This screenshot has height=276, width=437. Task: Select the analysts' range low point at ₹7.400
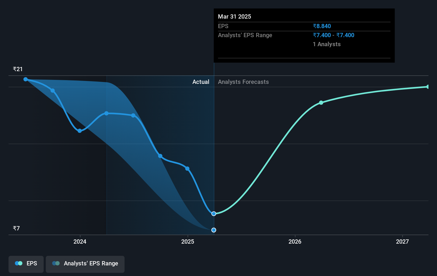214,230
